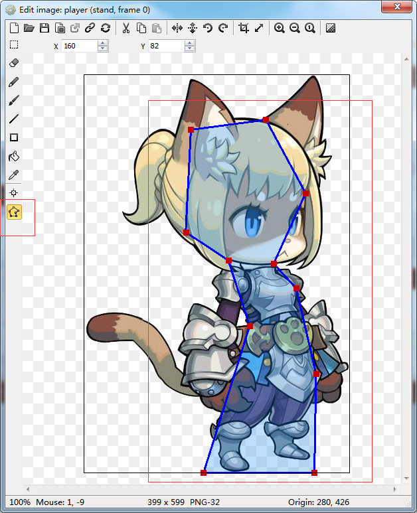Reload the image with the refresh icon
This screenshot has height=513, width=417.
(x=106, y=28)
